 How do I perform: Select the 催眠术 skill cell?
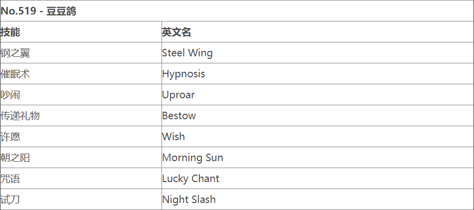tap(15, 74)
